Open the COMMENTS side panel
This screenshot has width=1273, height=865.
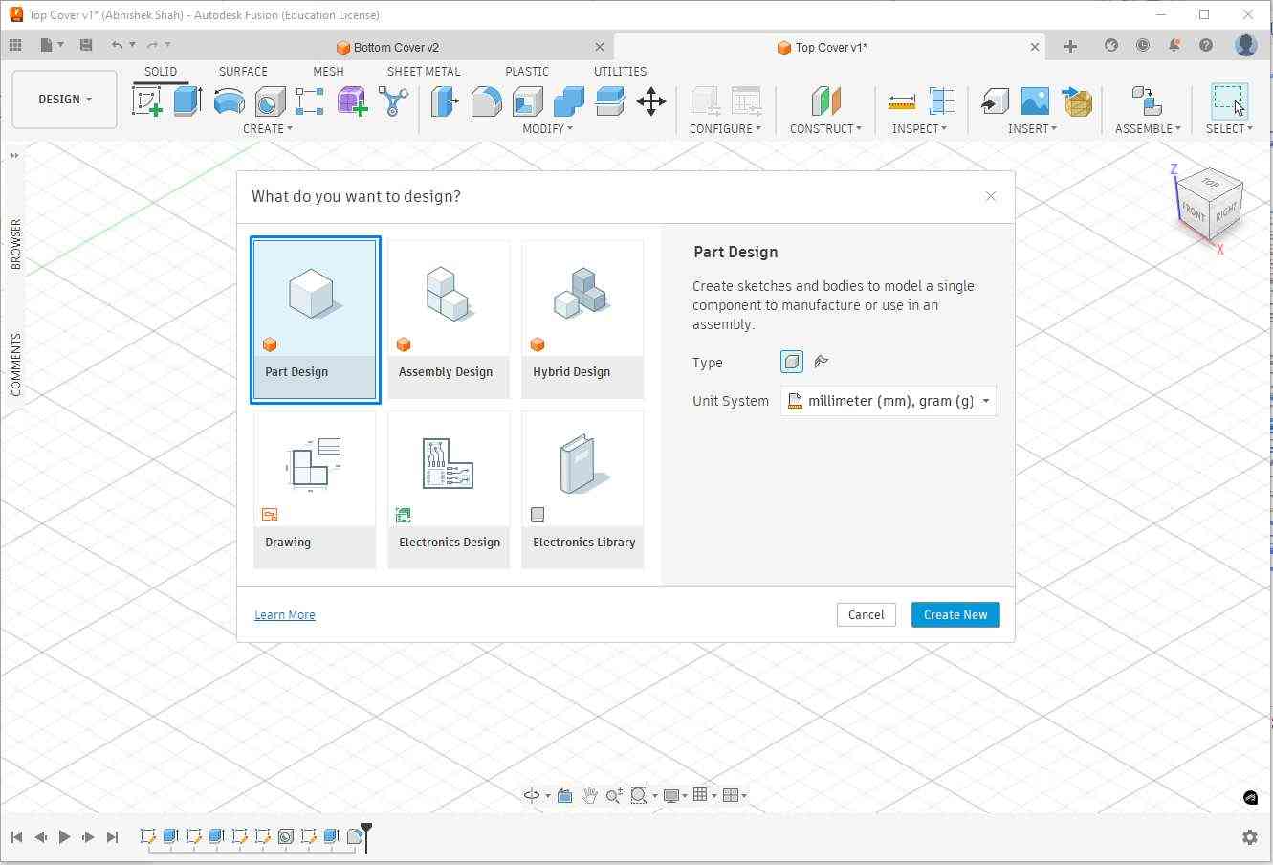(16, 365)
